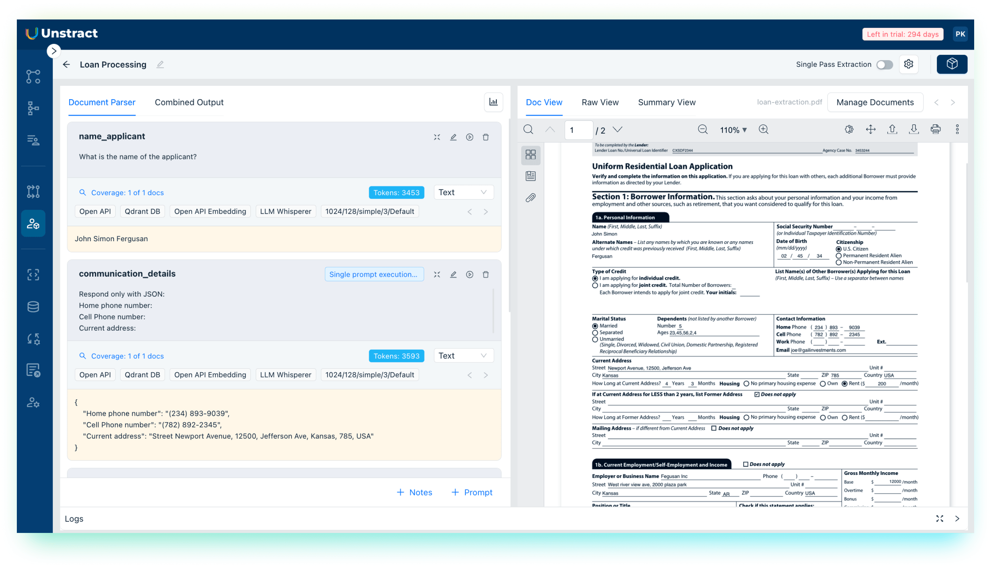The height and width of the screenshot is (567, 991).
Task: Expand the Logs panel
Action: point(940,519)
